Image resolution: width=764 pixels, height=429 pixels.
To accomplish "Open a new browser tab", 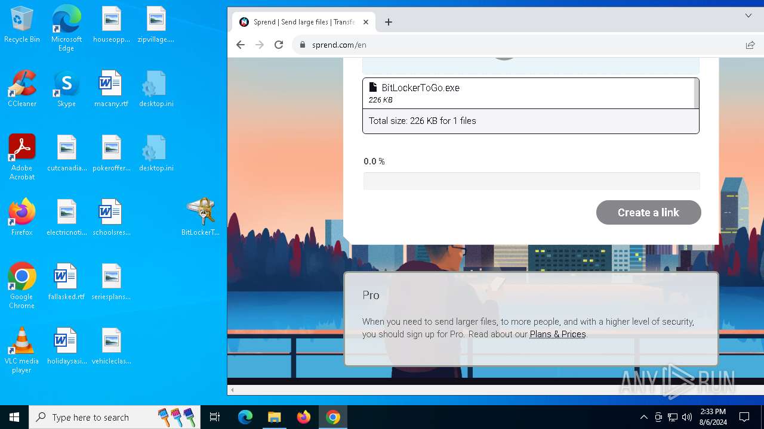I will click(389, 22).
